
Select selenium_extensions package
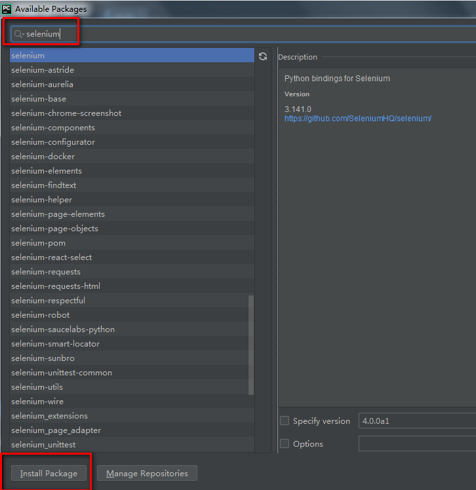[x=132, y=415]
